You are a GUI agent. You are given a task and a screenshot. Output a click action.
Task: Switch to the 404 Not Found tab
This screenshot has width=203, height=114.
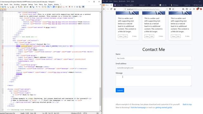198,5
